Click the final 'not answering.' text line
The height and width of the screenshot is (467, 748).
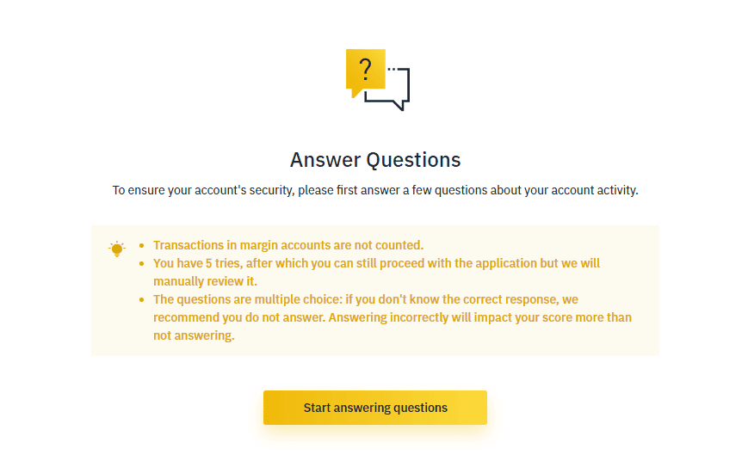point(194,335)
